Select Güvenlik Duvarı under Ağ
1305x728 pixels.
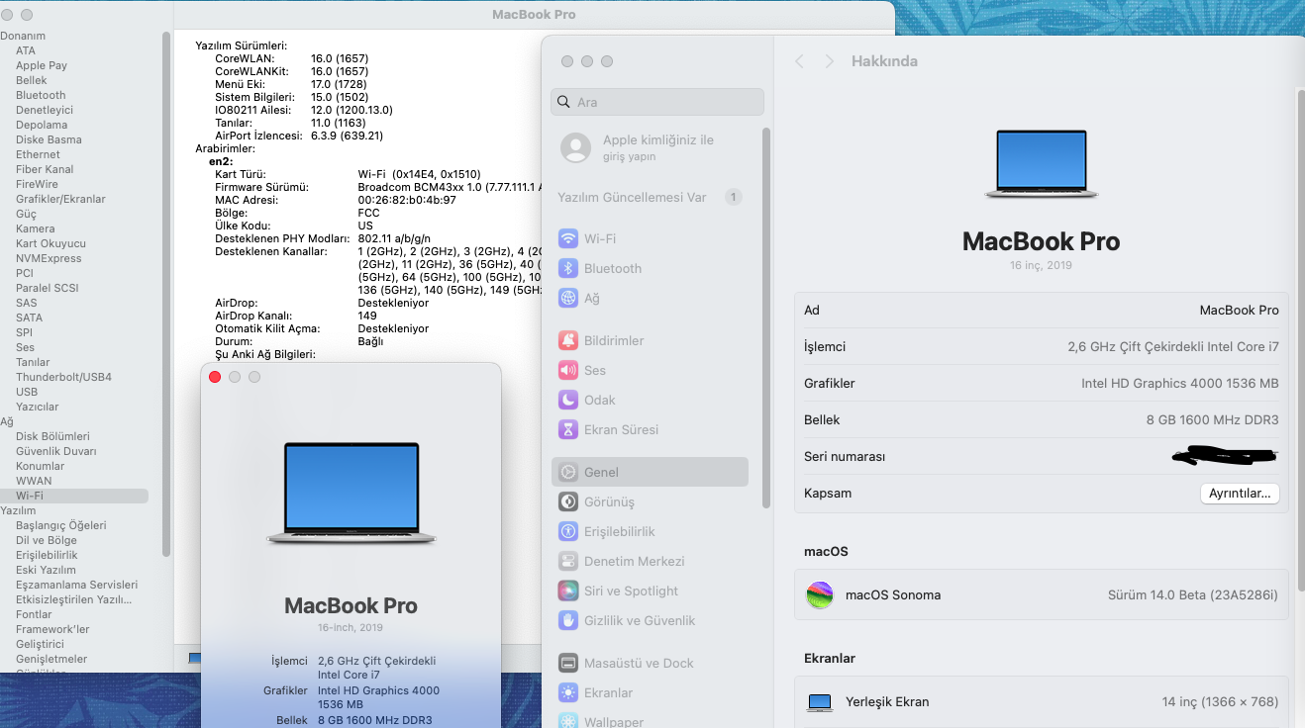pyautogui.click(x=55, y=451)
